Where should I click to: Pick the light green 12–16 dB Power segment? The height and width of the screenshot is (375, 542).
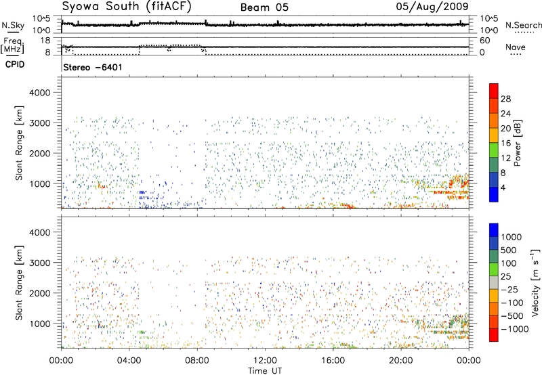point(494,150)
